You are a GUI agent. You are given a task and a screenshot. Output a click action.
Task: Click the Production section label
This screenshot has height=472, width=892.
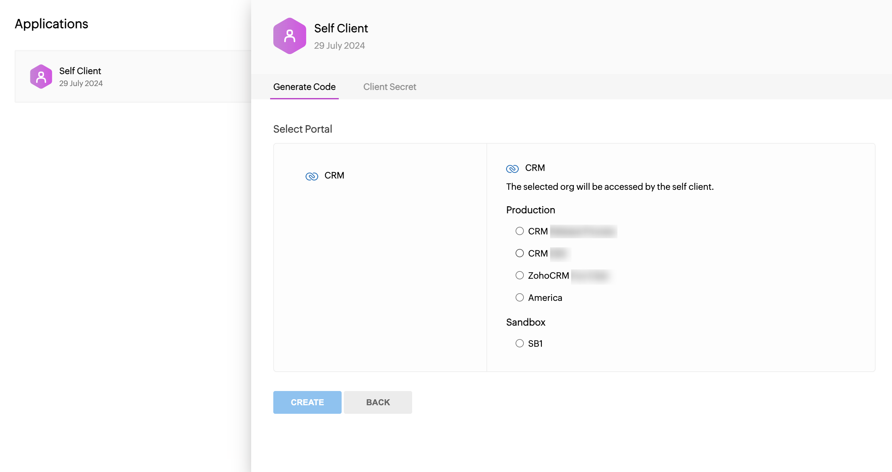530,210
